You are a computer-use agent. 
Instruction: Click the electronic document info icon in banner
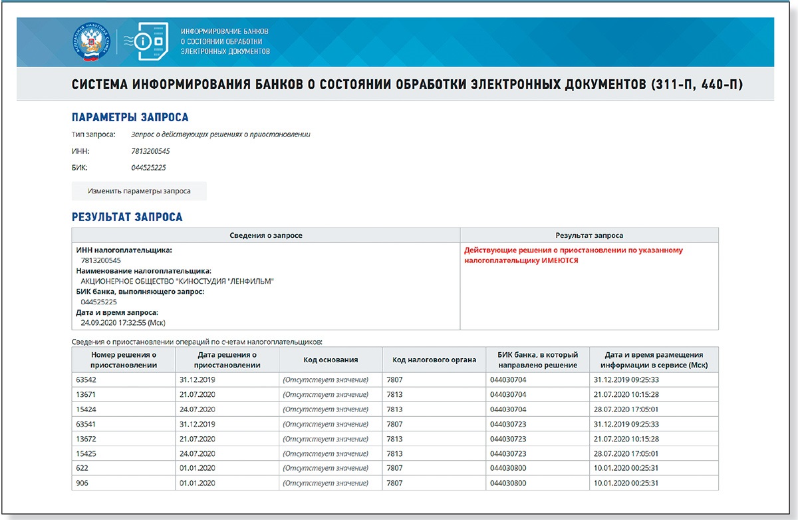144,41
